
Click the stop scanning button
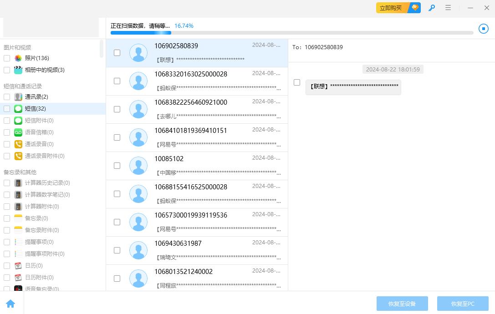pos(483,29)
